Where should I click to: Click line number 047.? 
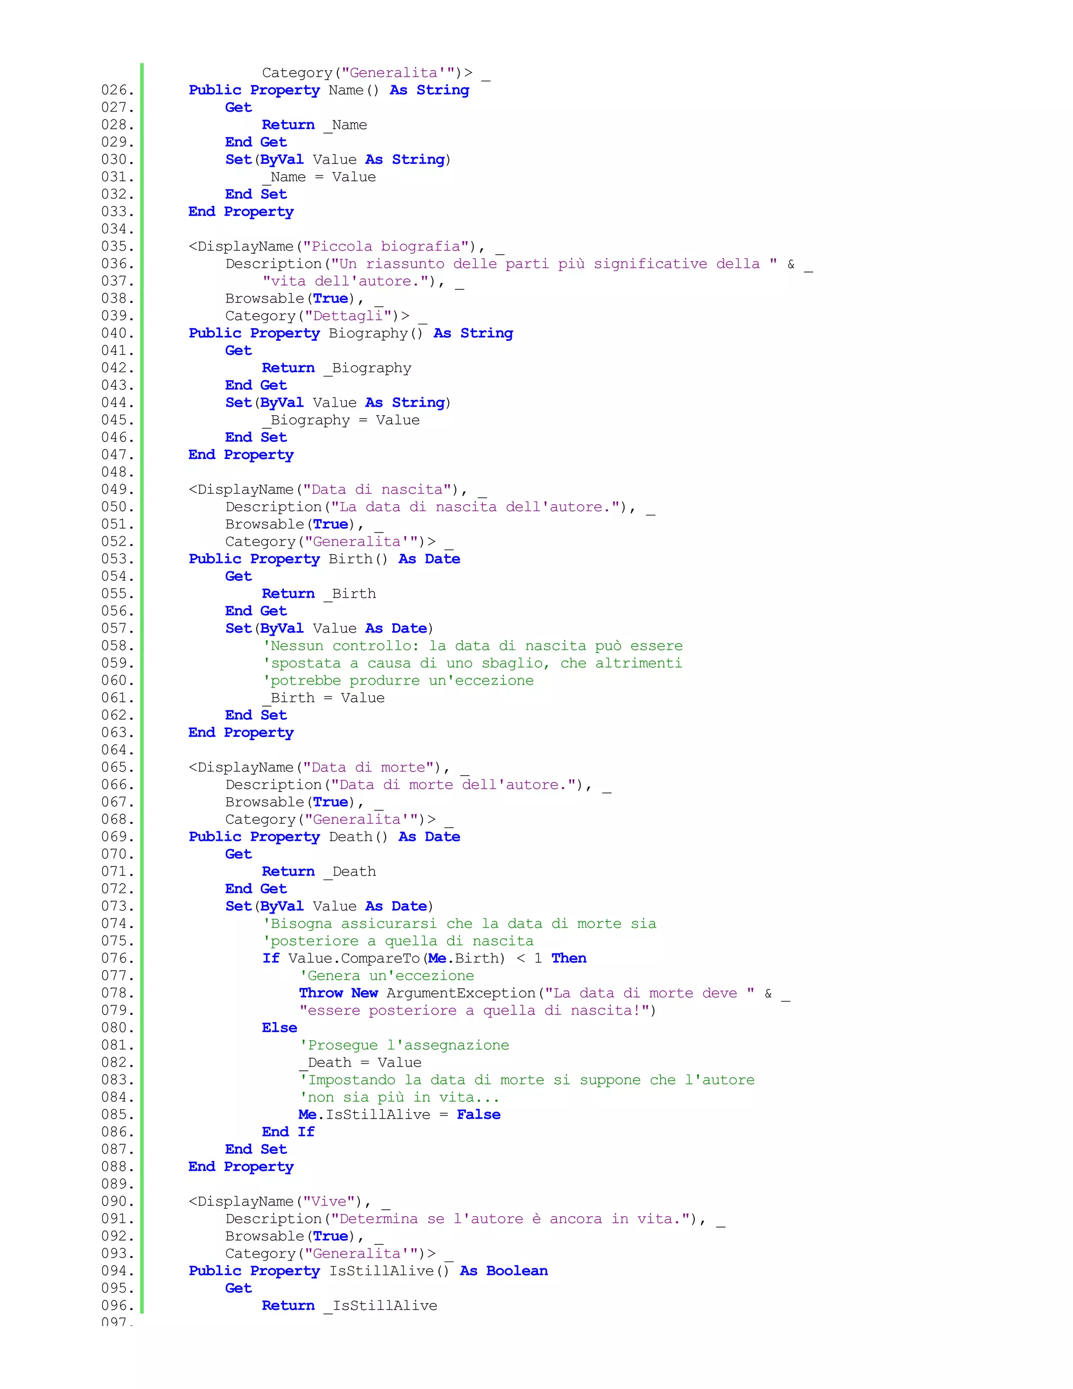click(117, 455)
